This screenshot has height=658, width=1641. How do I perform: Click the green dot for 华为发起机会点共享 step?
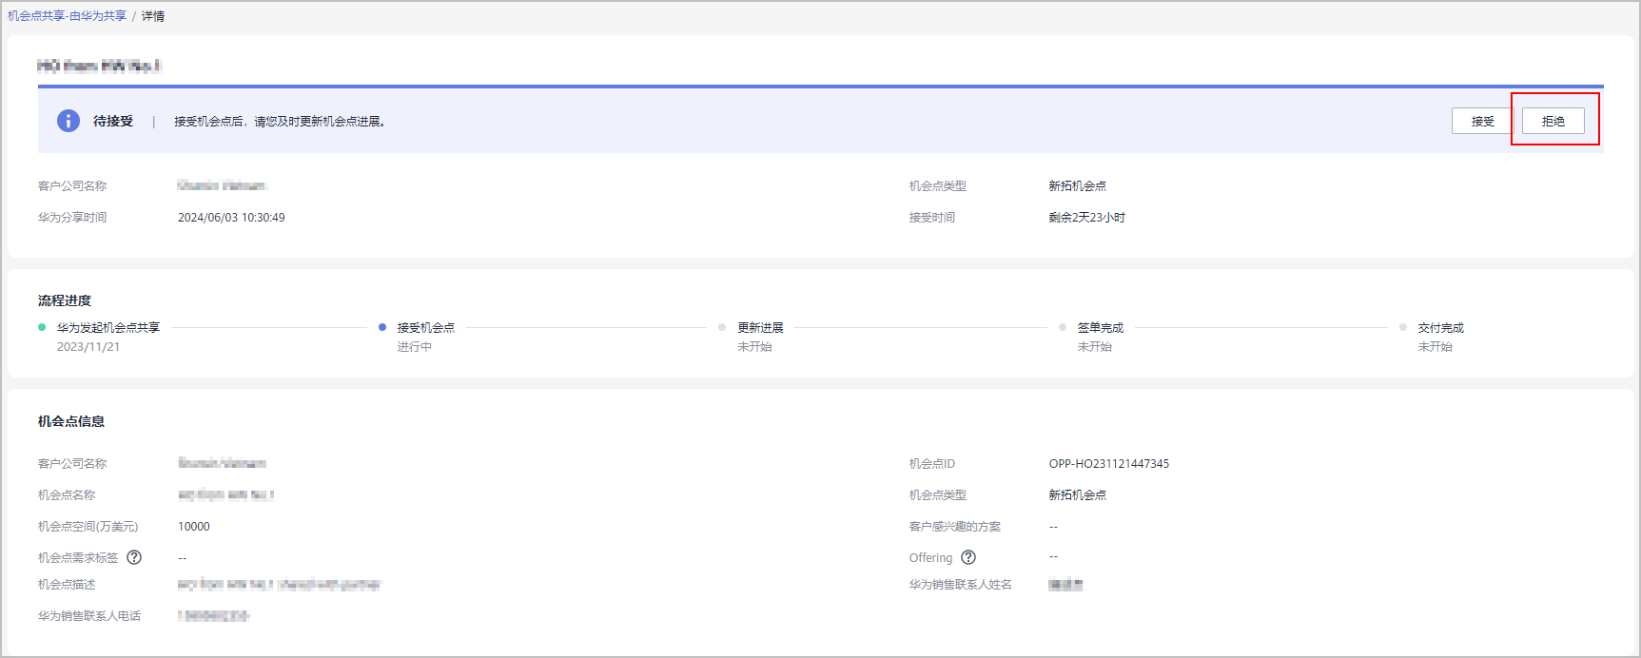[x=42, y=327]
